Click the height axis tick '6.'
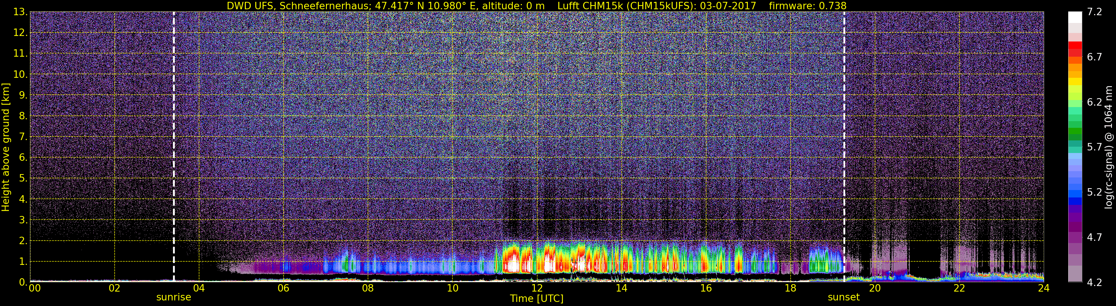The image size is (1116, 306). [23, 157]
